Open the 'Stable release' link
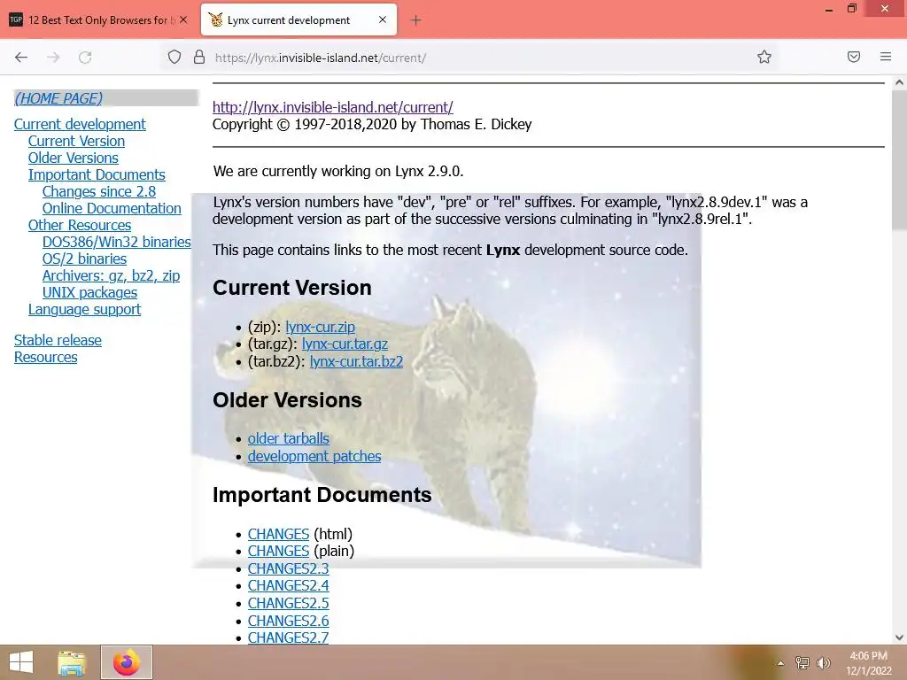907x680 pixels. point(58,341)
